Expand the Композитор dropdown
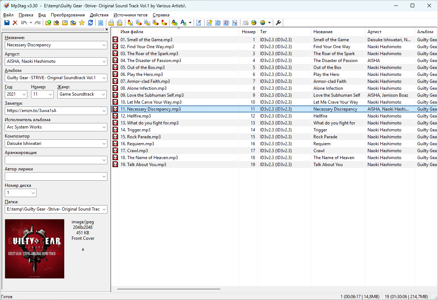Screen dimensions: 438x300 pyautogui.click(x=103, y=143)
